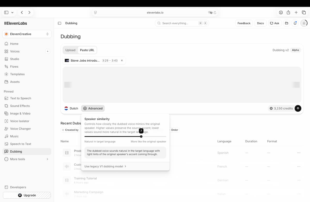Click the 3,150 credits indicator

coord(281,109)
